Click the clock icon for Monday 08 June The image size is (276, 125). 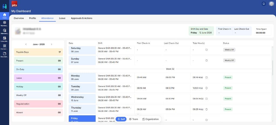206,77
